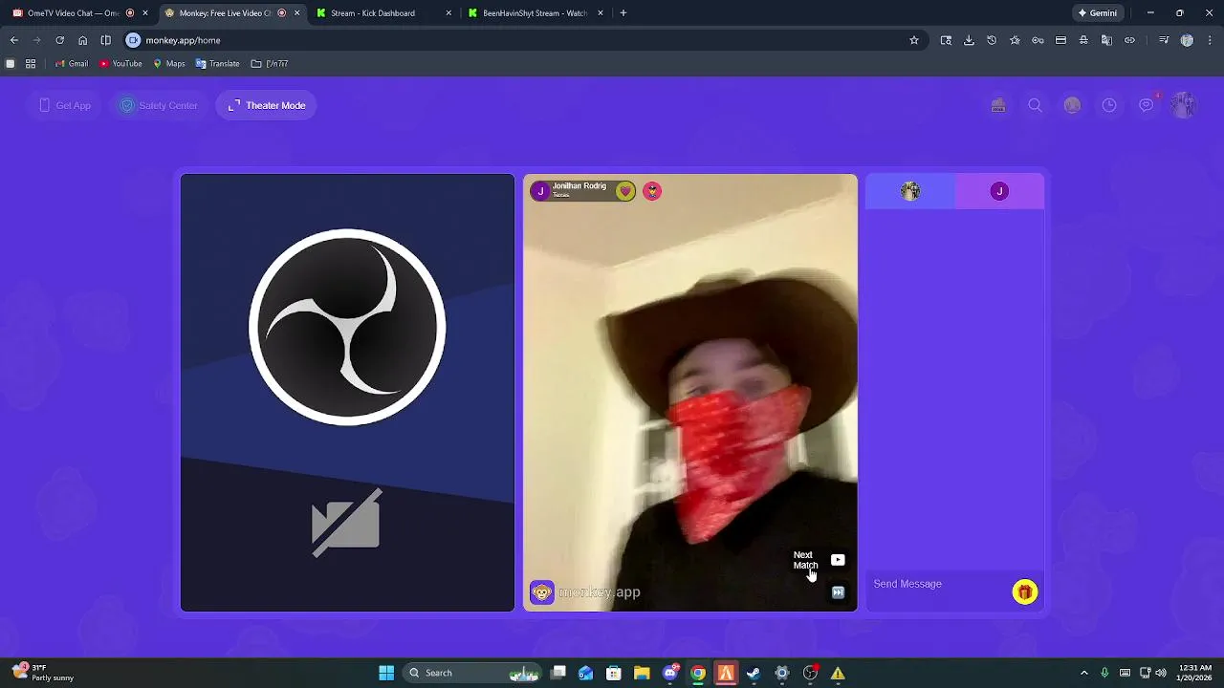Open File Explorer from the taskbar

[x=642, y=673]
